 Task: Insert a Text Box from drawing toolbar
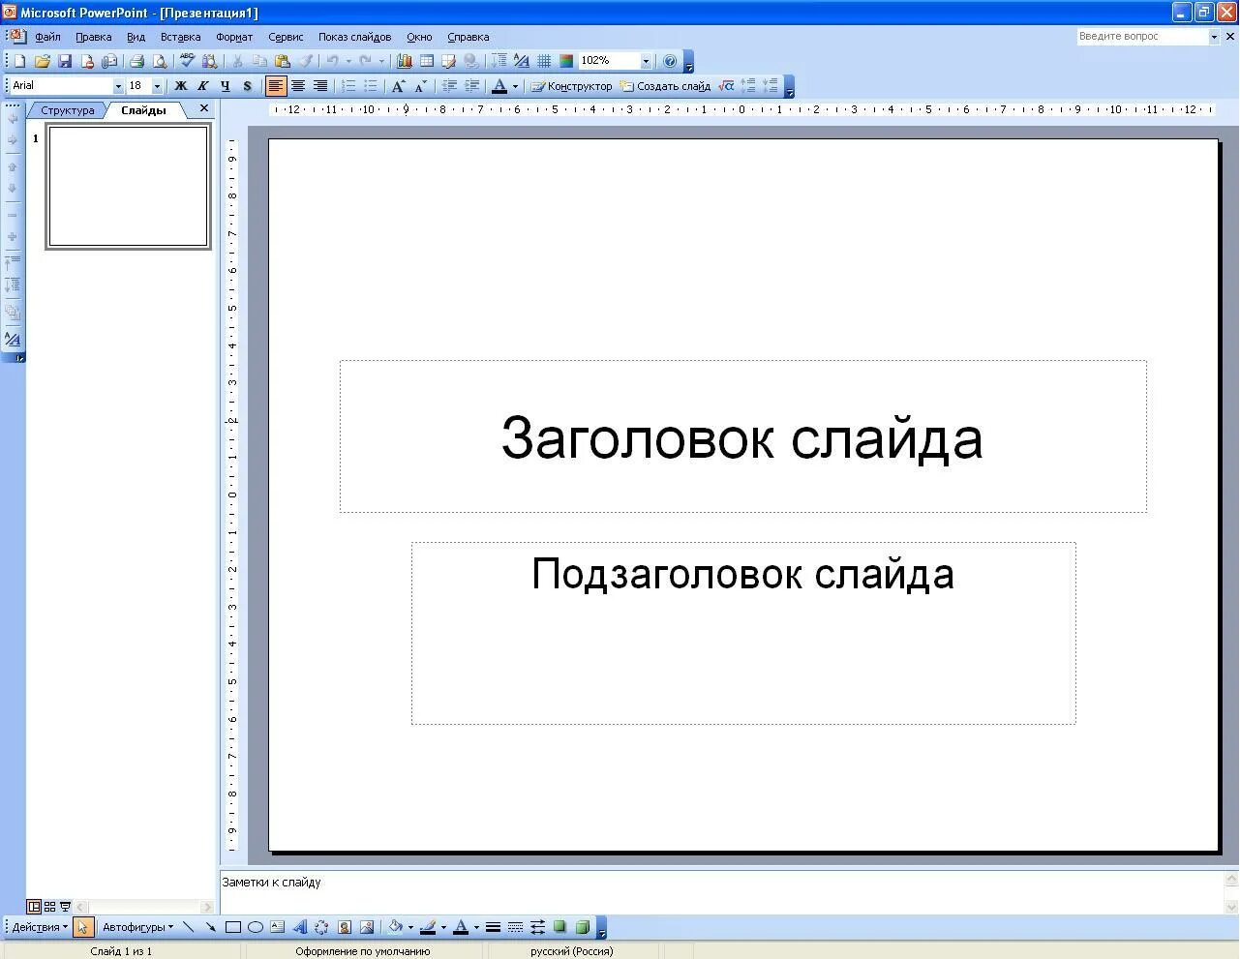[x=277, y=927]
